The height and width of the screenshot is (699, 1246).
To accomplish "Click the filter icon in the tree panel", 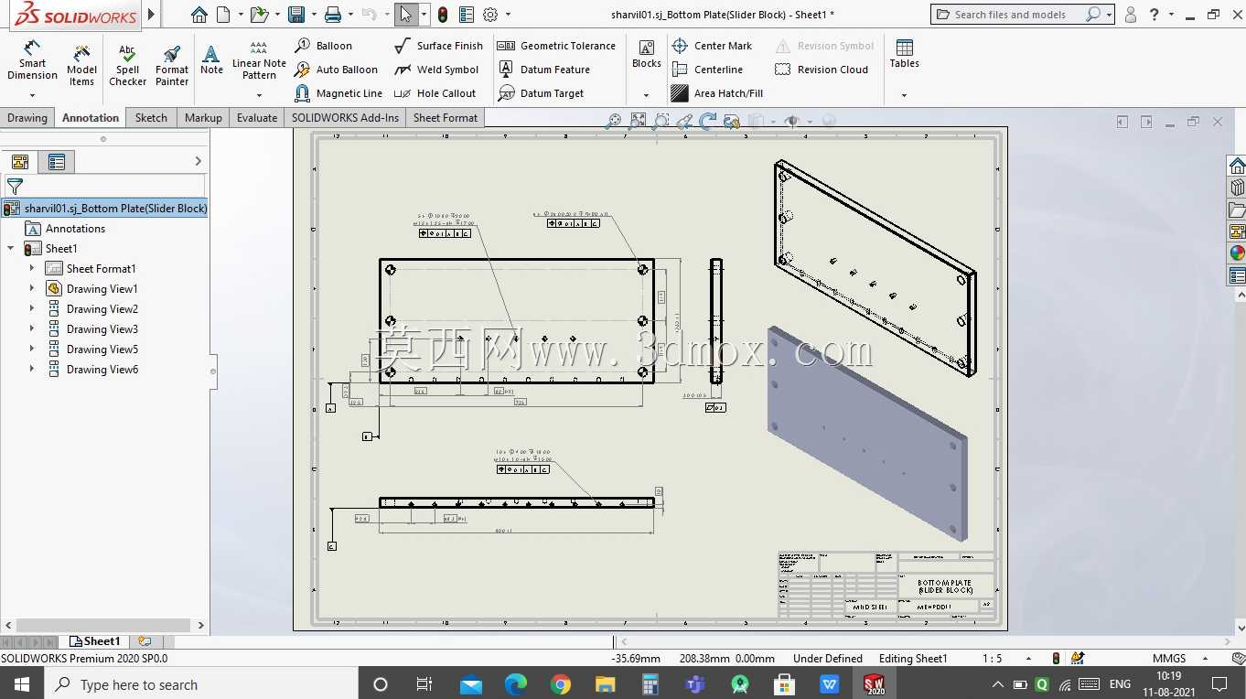I will pyautogui.click(x=15, y=187).
